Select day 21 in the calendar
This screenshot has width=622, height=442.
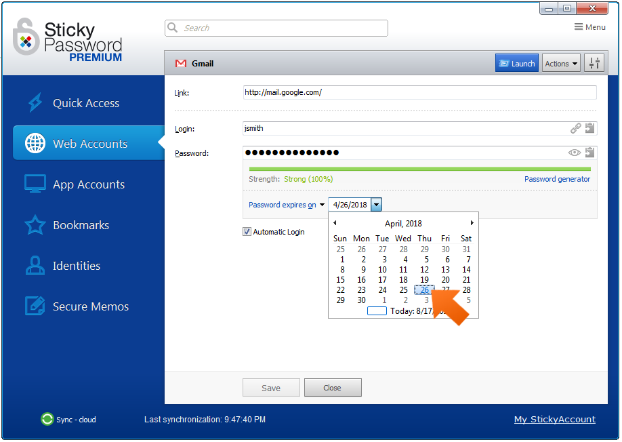(466, 280)
